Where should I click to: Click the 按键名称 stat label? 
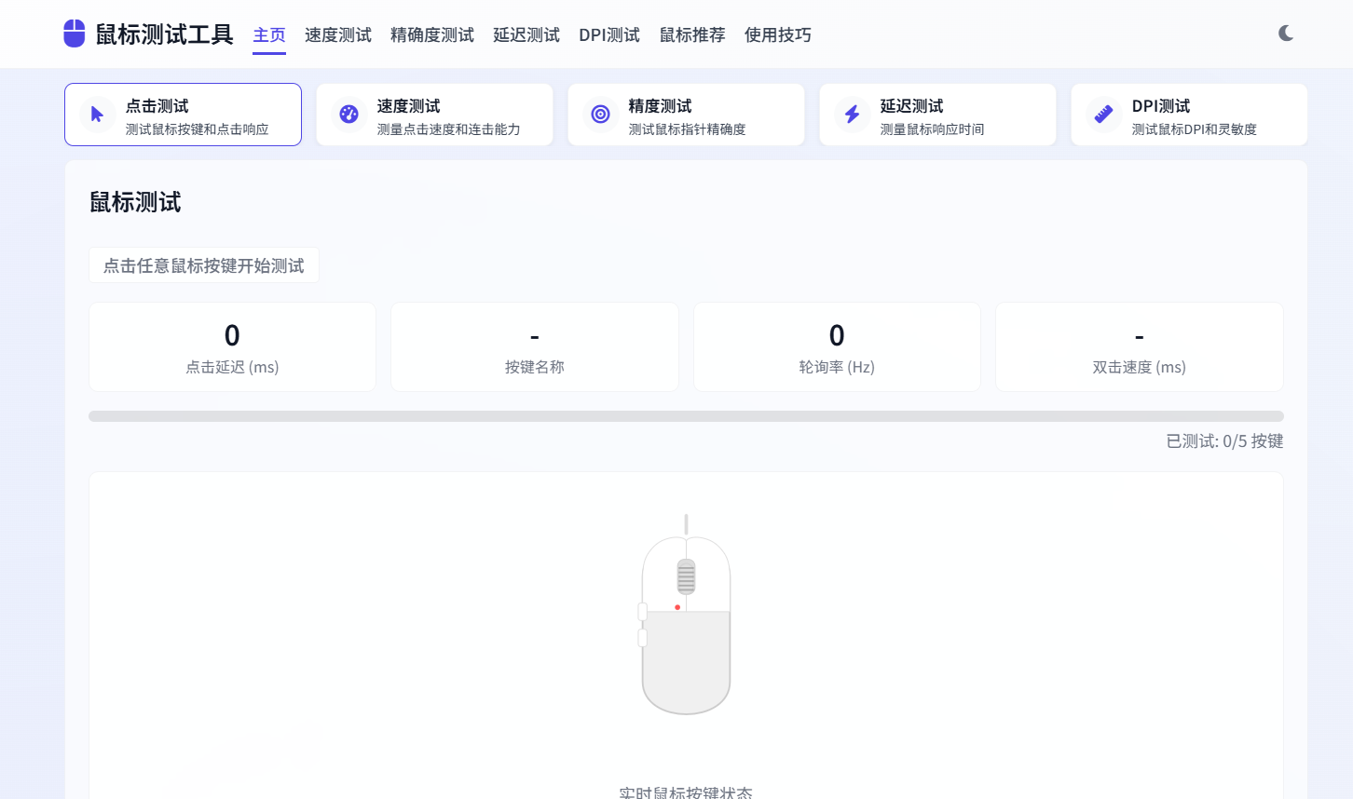(x=535, y=367)
